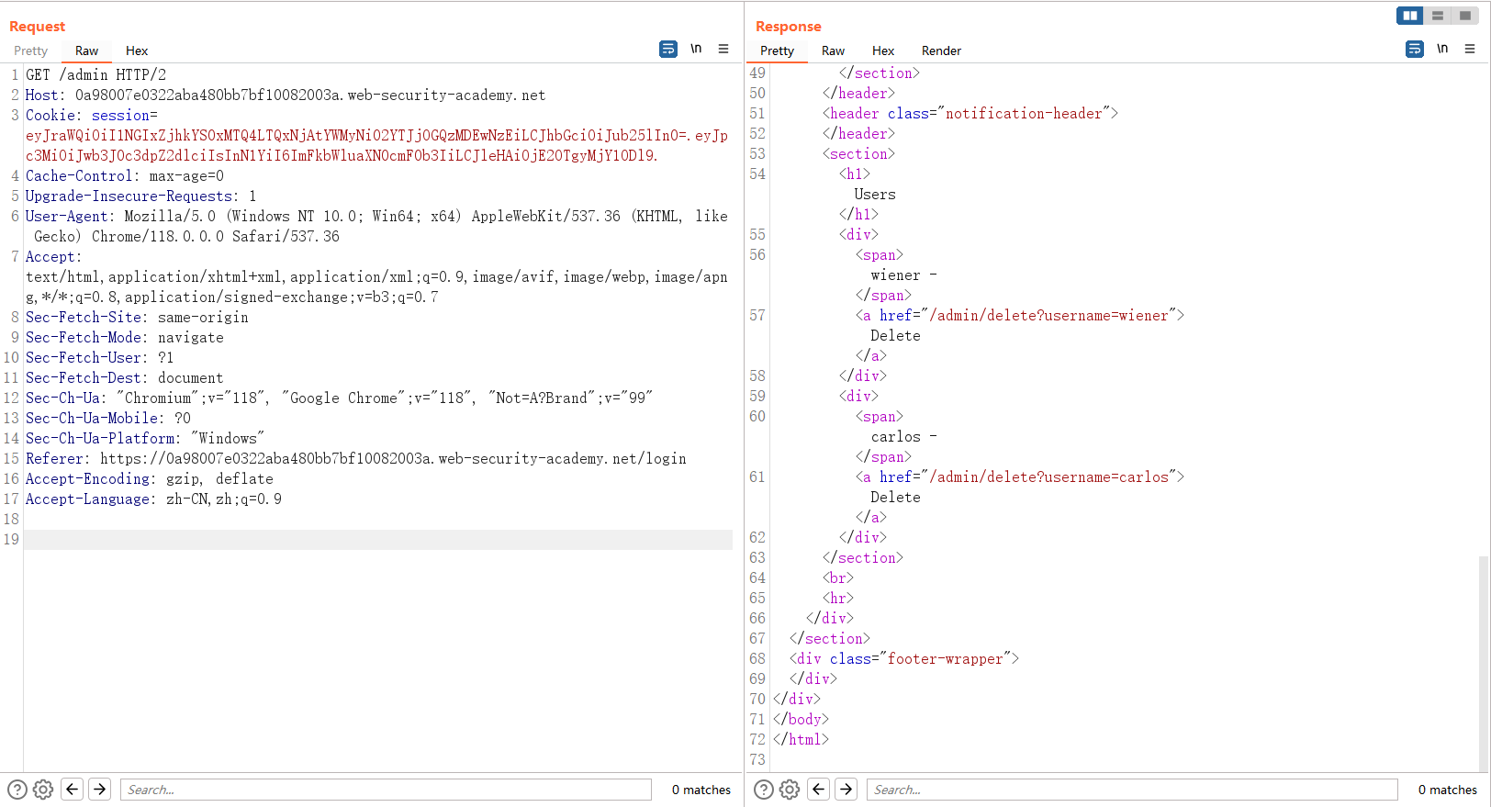Click the 'notification-header' header tag in Response
The width and height of the screenshot is (1491, 807).
click(x=970, y=113)
